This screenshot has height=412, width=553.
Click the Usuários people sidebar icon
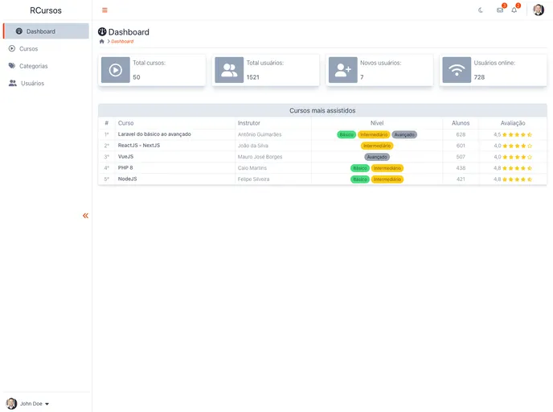tap(13, 83)
